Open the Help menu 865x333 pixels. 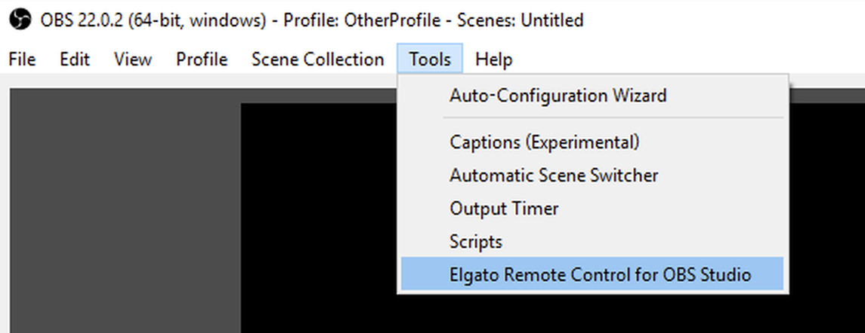(x=494, y=60)
